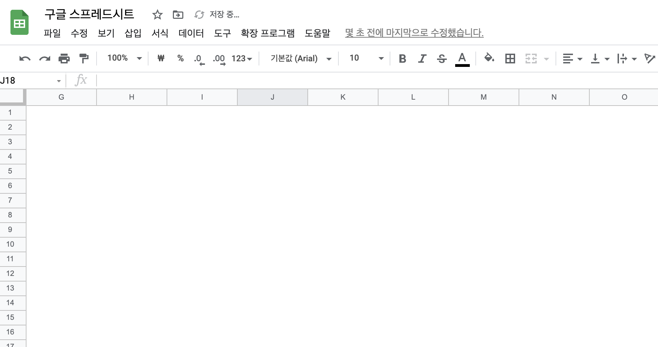Click the select-all corner box
This screenshot has width=658, height=347.
[x=13, y=97]
